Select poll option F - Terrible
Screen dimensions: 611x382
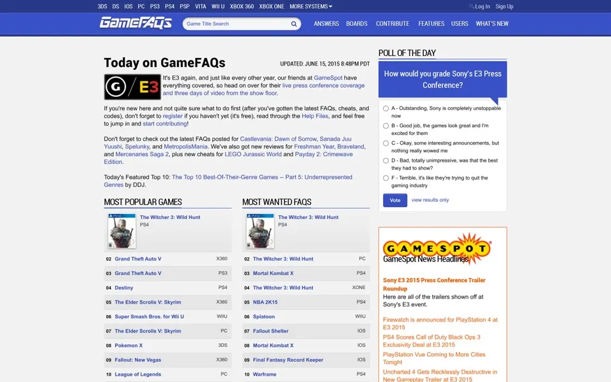coord(386,178)
